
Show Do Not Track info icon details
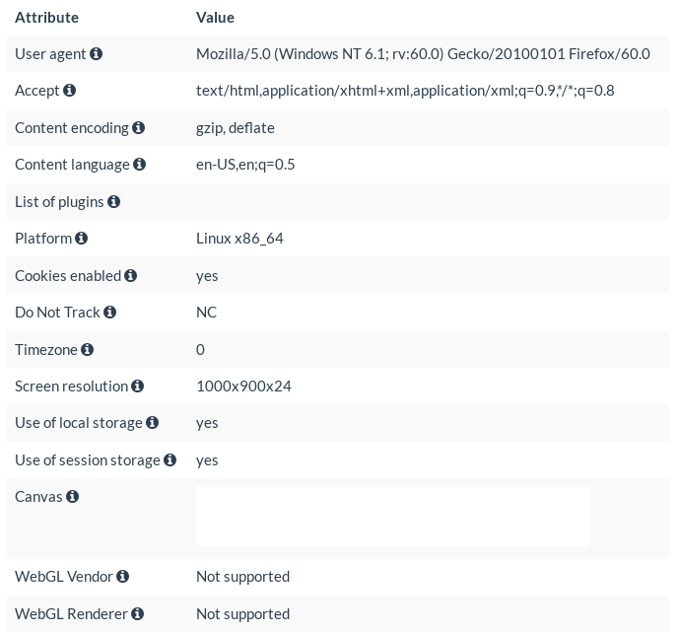pos(109,312)
